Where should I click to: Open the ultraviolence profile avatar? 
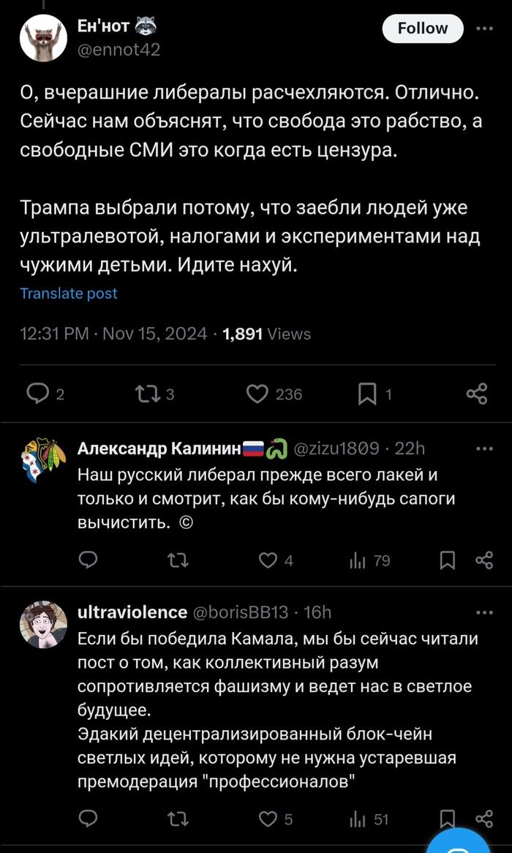[x=43, y=624]
